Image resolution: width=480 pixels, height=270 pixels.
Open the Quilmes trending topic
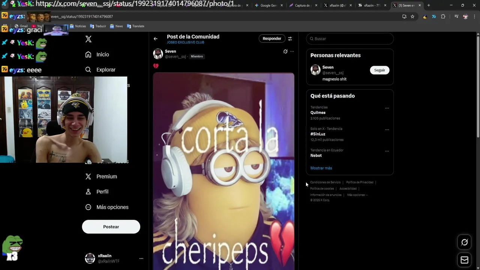tap(318, 112)
